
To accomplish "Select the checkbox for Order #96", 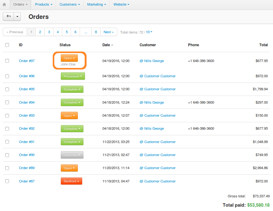I will [x=7, y=76].
